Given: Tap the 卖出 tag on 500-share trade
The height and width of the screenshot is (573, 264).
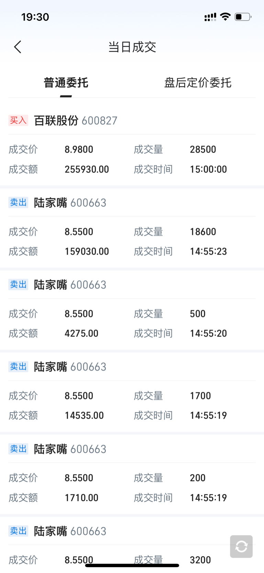Looking at the screenshot, I should [x=18, y=285].
